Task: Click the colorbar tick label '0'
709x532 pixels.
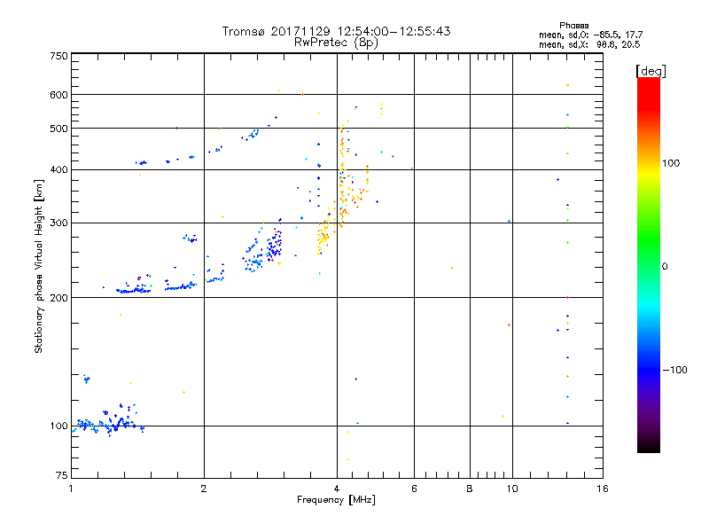Action: (665, 266)
